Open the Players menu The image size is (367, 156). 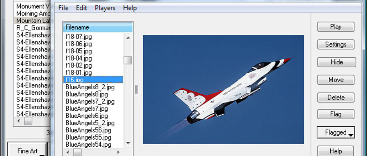pos(105,8)
